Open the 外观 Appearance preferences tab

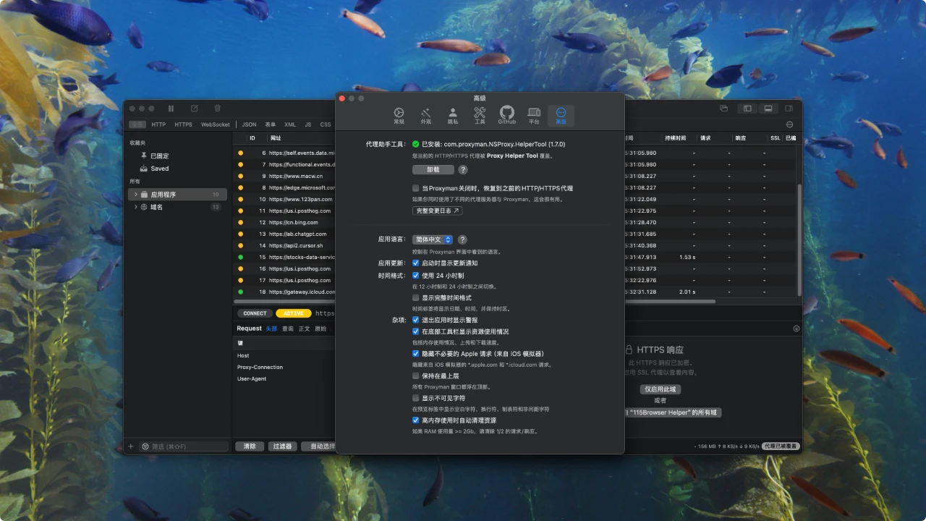coord(425,116)
